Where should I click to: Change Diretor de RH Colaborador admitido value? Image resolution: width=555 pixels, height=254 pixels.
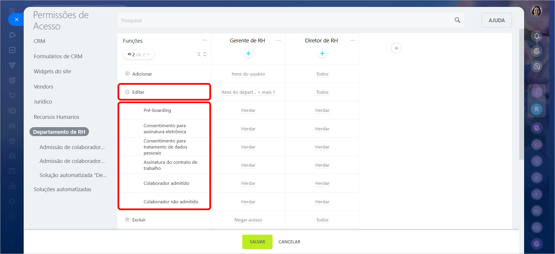(x=322, y=183)
